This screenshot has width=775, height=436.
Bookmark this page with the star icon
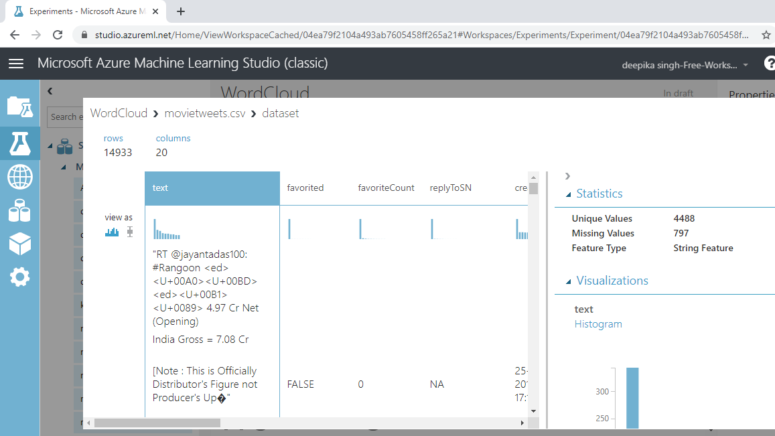(x=766, y=35)
